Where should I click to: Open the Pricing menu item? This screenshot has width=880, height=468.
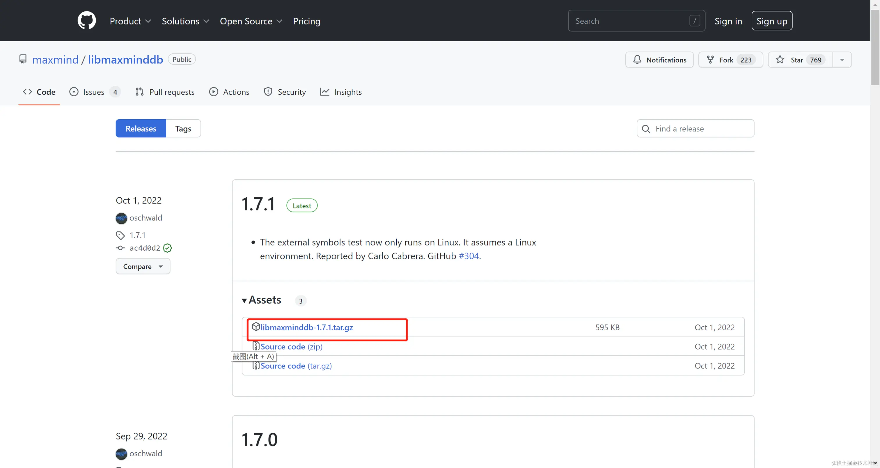point(306,21)
